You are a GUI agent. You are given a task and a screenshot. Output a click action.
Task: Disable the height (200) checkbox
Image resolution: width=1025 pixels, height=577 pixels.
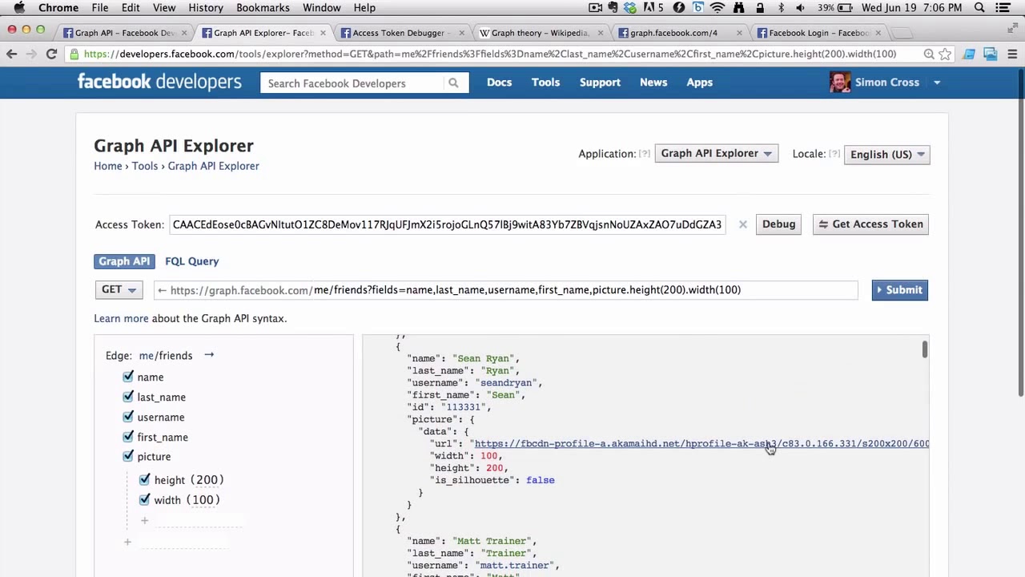(145, 478)
